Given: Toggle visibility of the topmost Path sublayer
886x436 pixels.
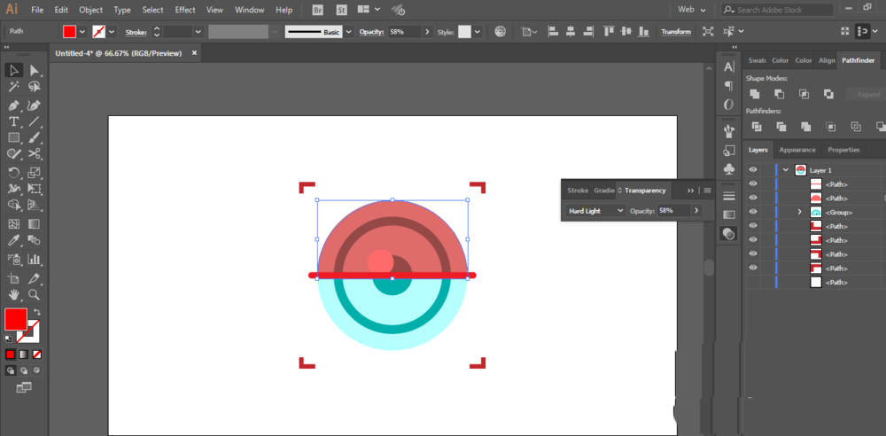Looking at the screenshot, I should pyautogui.click(x=753, y=184).
